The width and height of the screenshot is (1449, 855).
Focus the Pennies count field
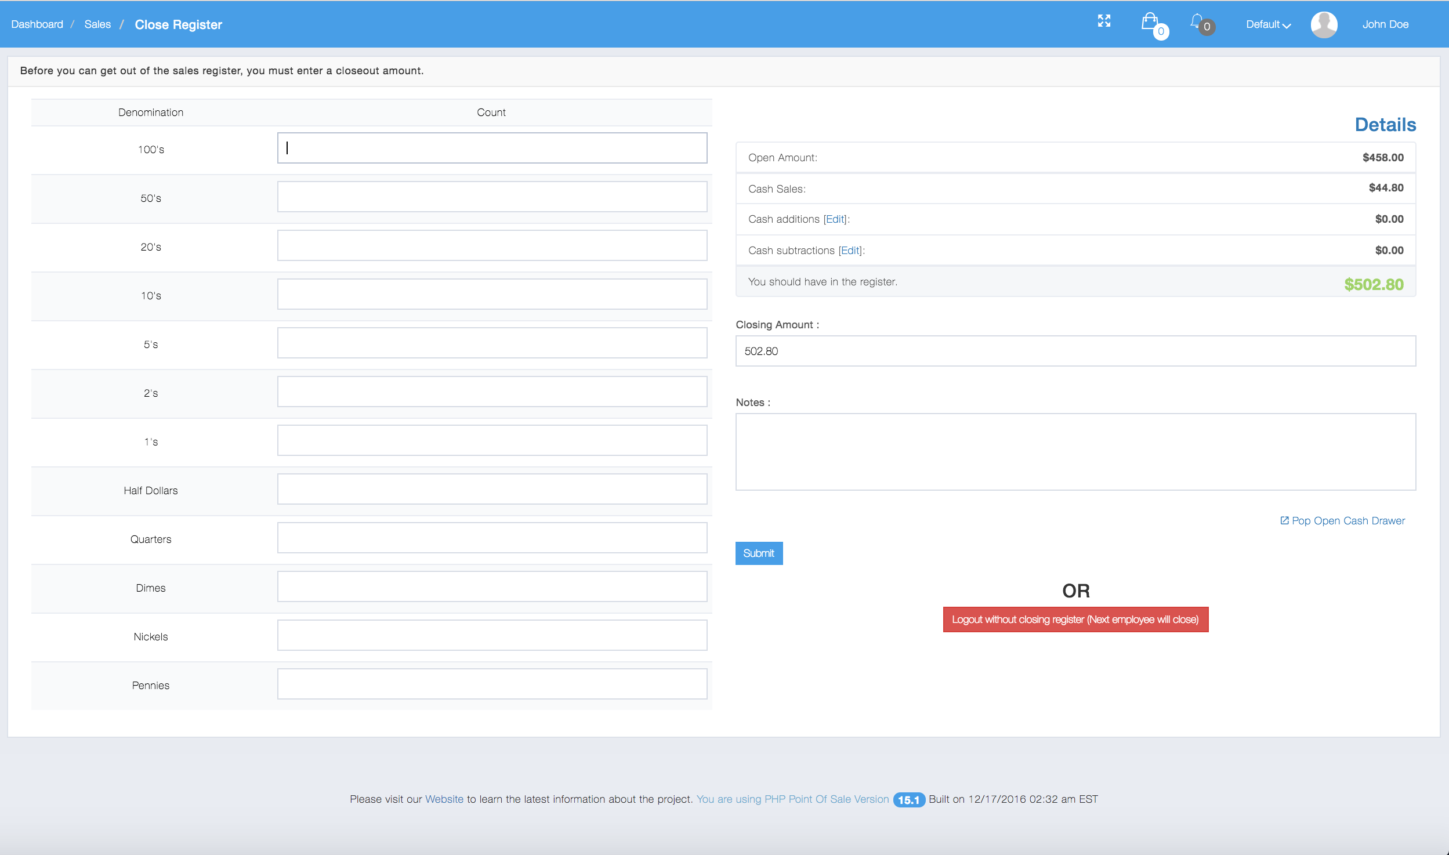point(492,684)
